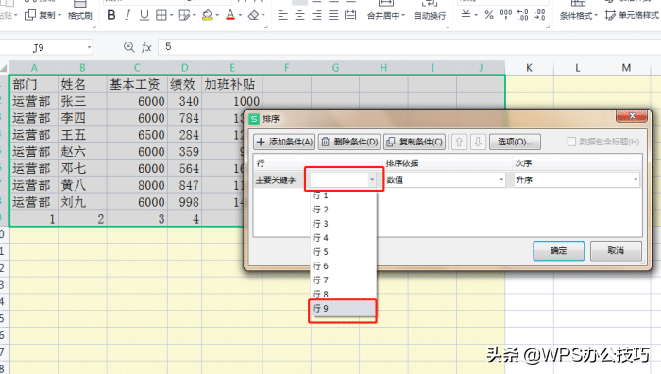
Task: Apply the currency ¥ number format
Action: [466, 16]
